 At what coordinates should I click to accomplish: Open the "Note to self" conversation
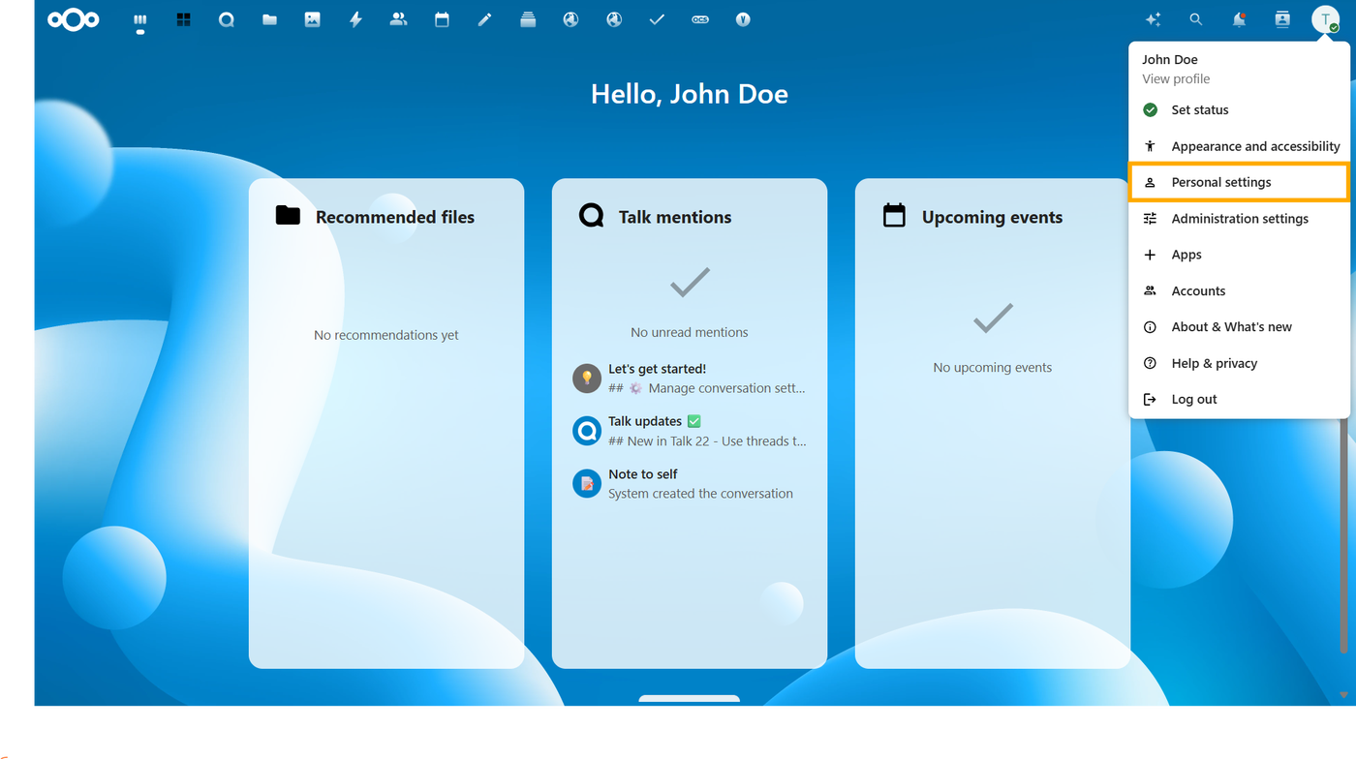point(690,483)
